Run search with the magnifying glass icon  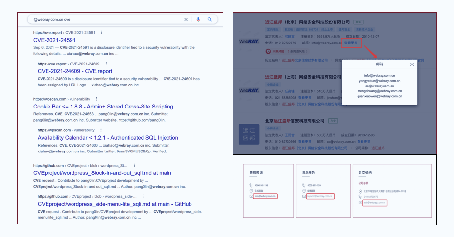[210, 20]
